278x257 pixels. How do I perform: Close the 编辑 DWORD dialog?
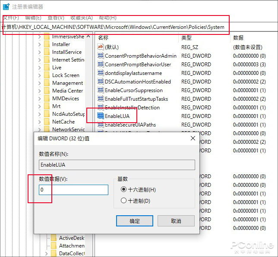point(192,139)
